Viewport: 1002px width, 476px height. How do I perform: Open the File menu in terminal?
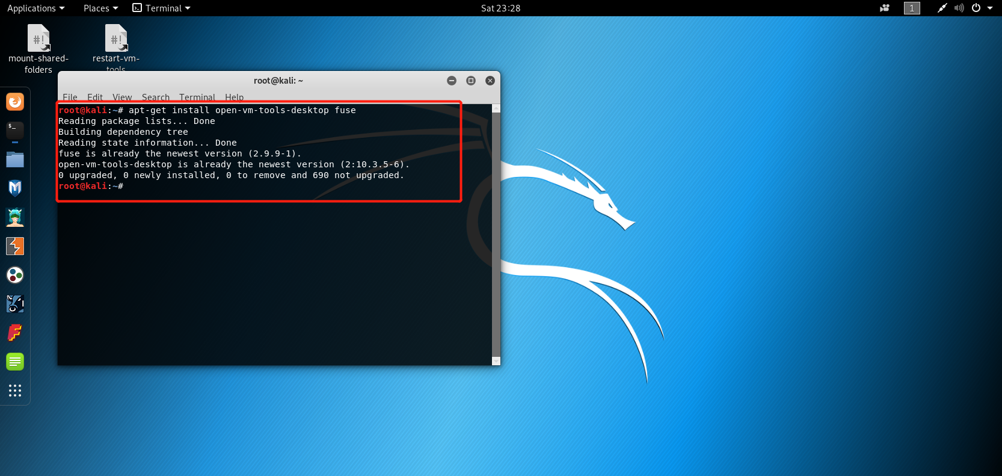tap(70, 97)
